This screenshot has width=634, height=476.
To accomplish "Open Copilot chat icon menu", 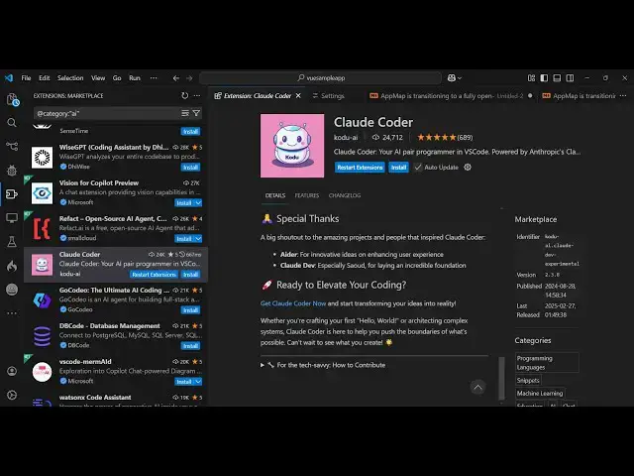I will point(455,78).
